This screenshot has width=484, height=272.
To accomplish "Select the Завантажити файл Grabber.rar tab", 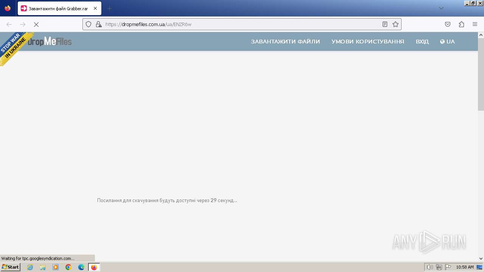I will point(59,8).
